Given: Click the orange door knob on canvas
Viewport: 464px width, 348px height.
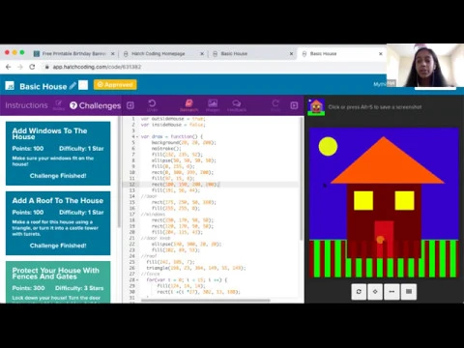Looking at the screenshot, I should click(x=380, y=240).
